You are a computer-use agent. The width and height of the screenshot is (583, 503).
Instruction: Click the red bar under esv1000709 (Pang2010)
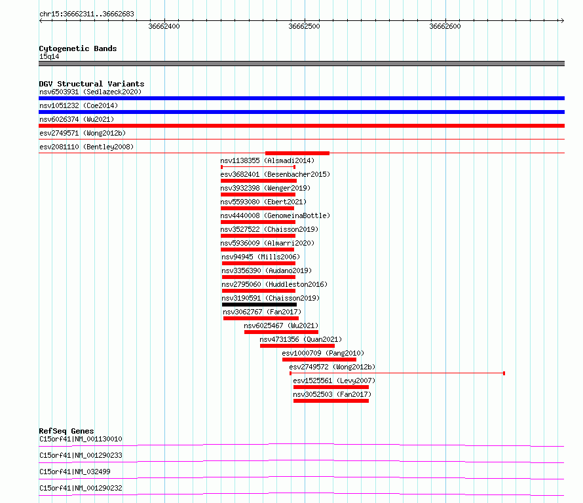[319, 360]
